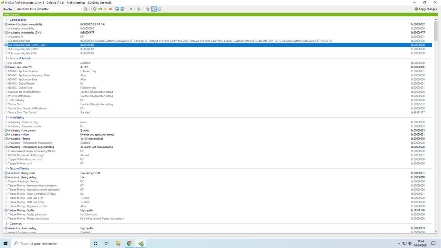Click the export profiles icon
Image resolution: width=441 pixels, height=248 pixels.
(x=131, y=9)
